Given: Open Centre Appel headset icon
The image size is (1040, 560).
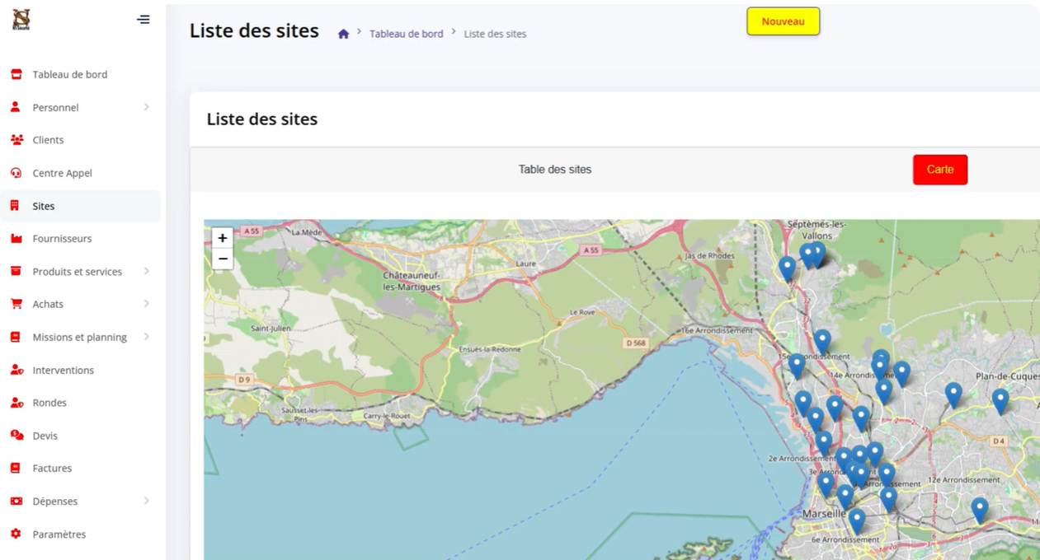Looking at the screenshot, I should [x=16, y=173].
